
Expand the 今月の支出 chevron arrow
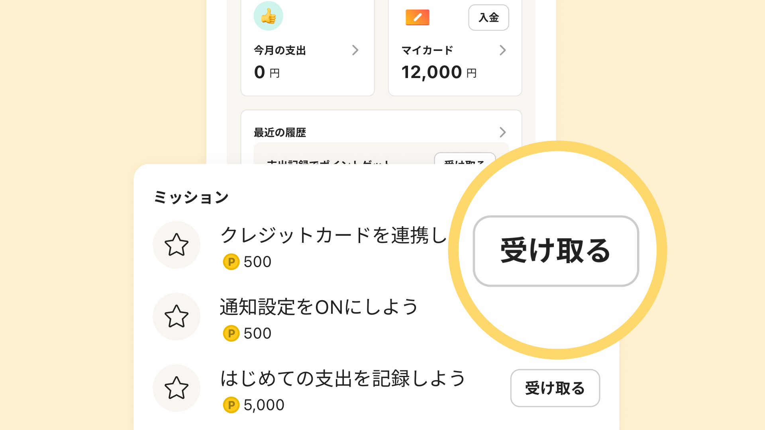click(355, 50)
